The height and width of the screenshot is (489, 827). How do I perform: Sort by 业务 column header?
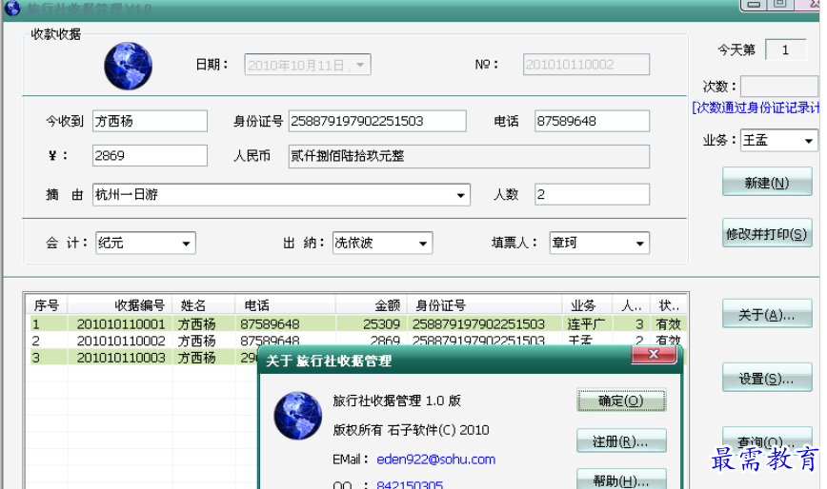coord(587,305)
